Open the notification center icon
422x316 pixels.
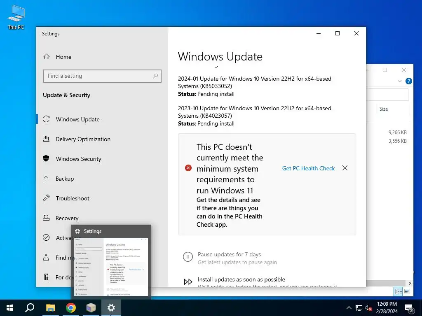(x=409, y=308)
